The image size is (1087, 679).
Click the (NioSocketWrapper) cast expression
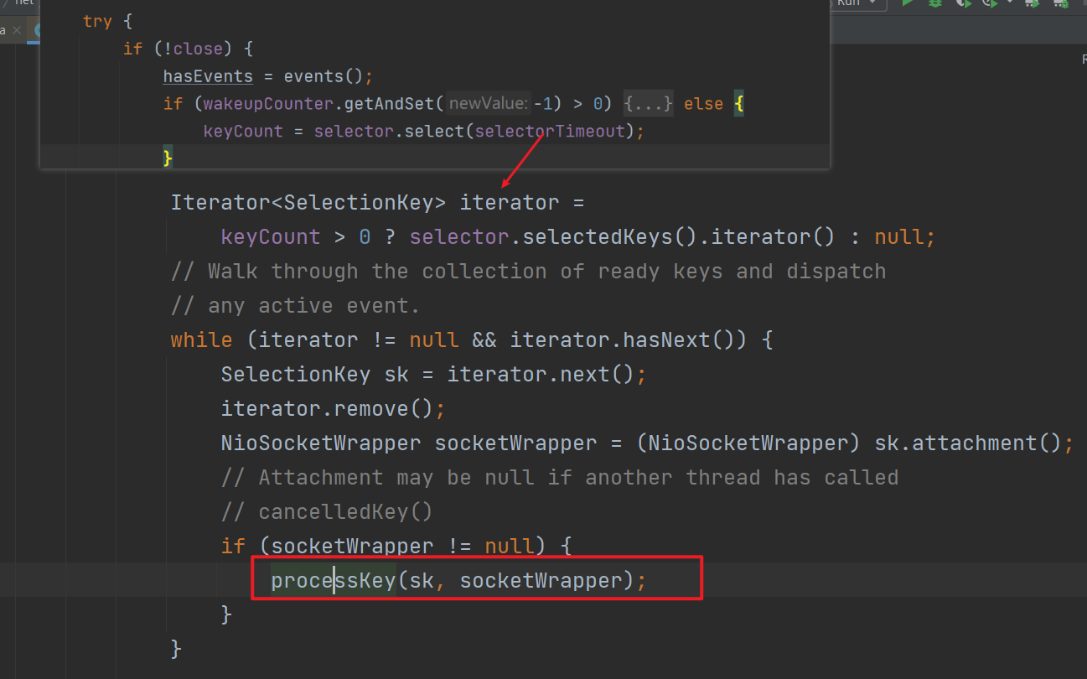click(x=748, y=443)
